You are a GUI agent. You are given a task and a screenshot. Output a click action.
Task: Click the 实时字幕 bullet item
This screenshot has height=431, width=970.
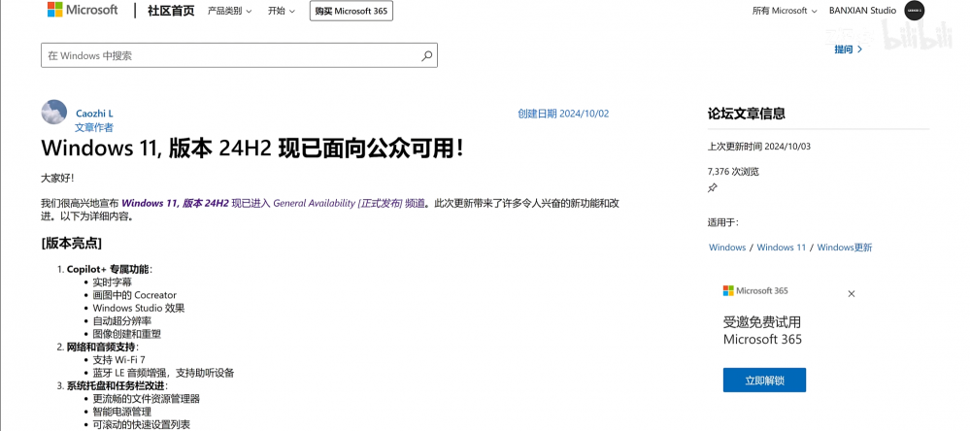112,282
